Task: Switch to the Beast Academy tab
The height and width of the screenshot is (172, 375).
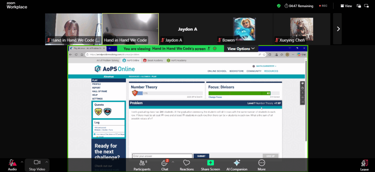Action: click(153, 60)
